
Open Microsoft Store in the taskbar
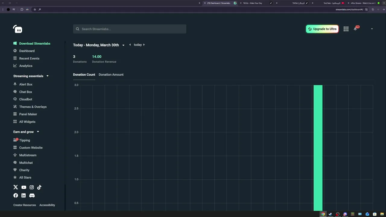(x=375, y=214)
